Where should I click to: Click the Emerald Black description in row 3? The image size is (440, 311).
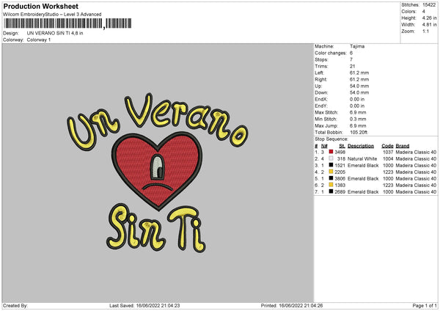click(363, 165)
